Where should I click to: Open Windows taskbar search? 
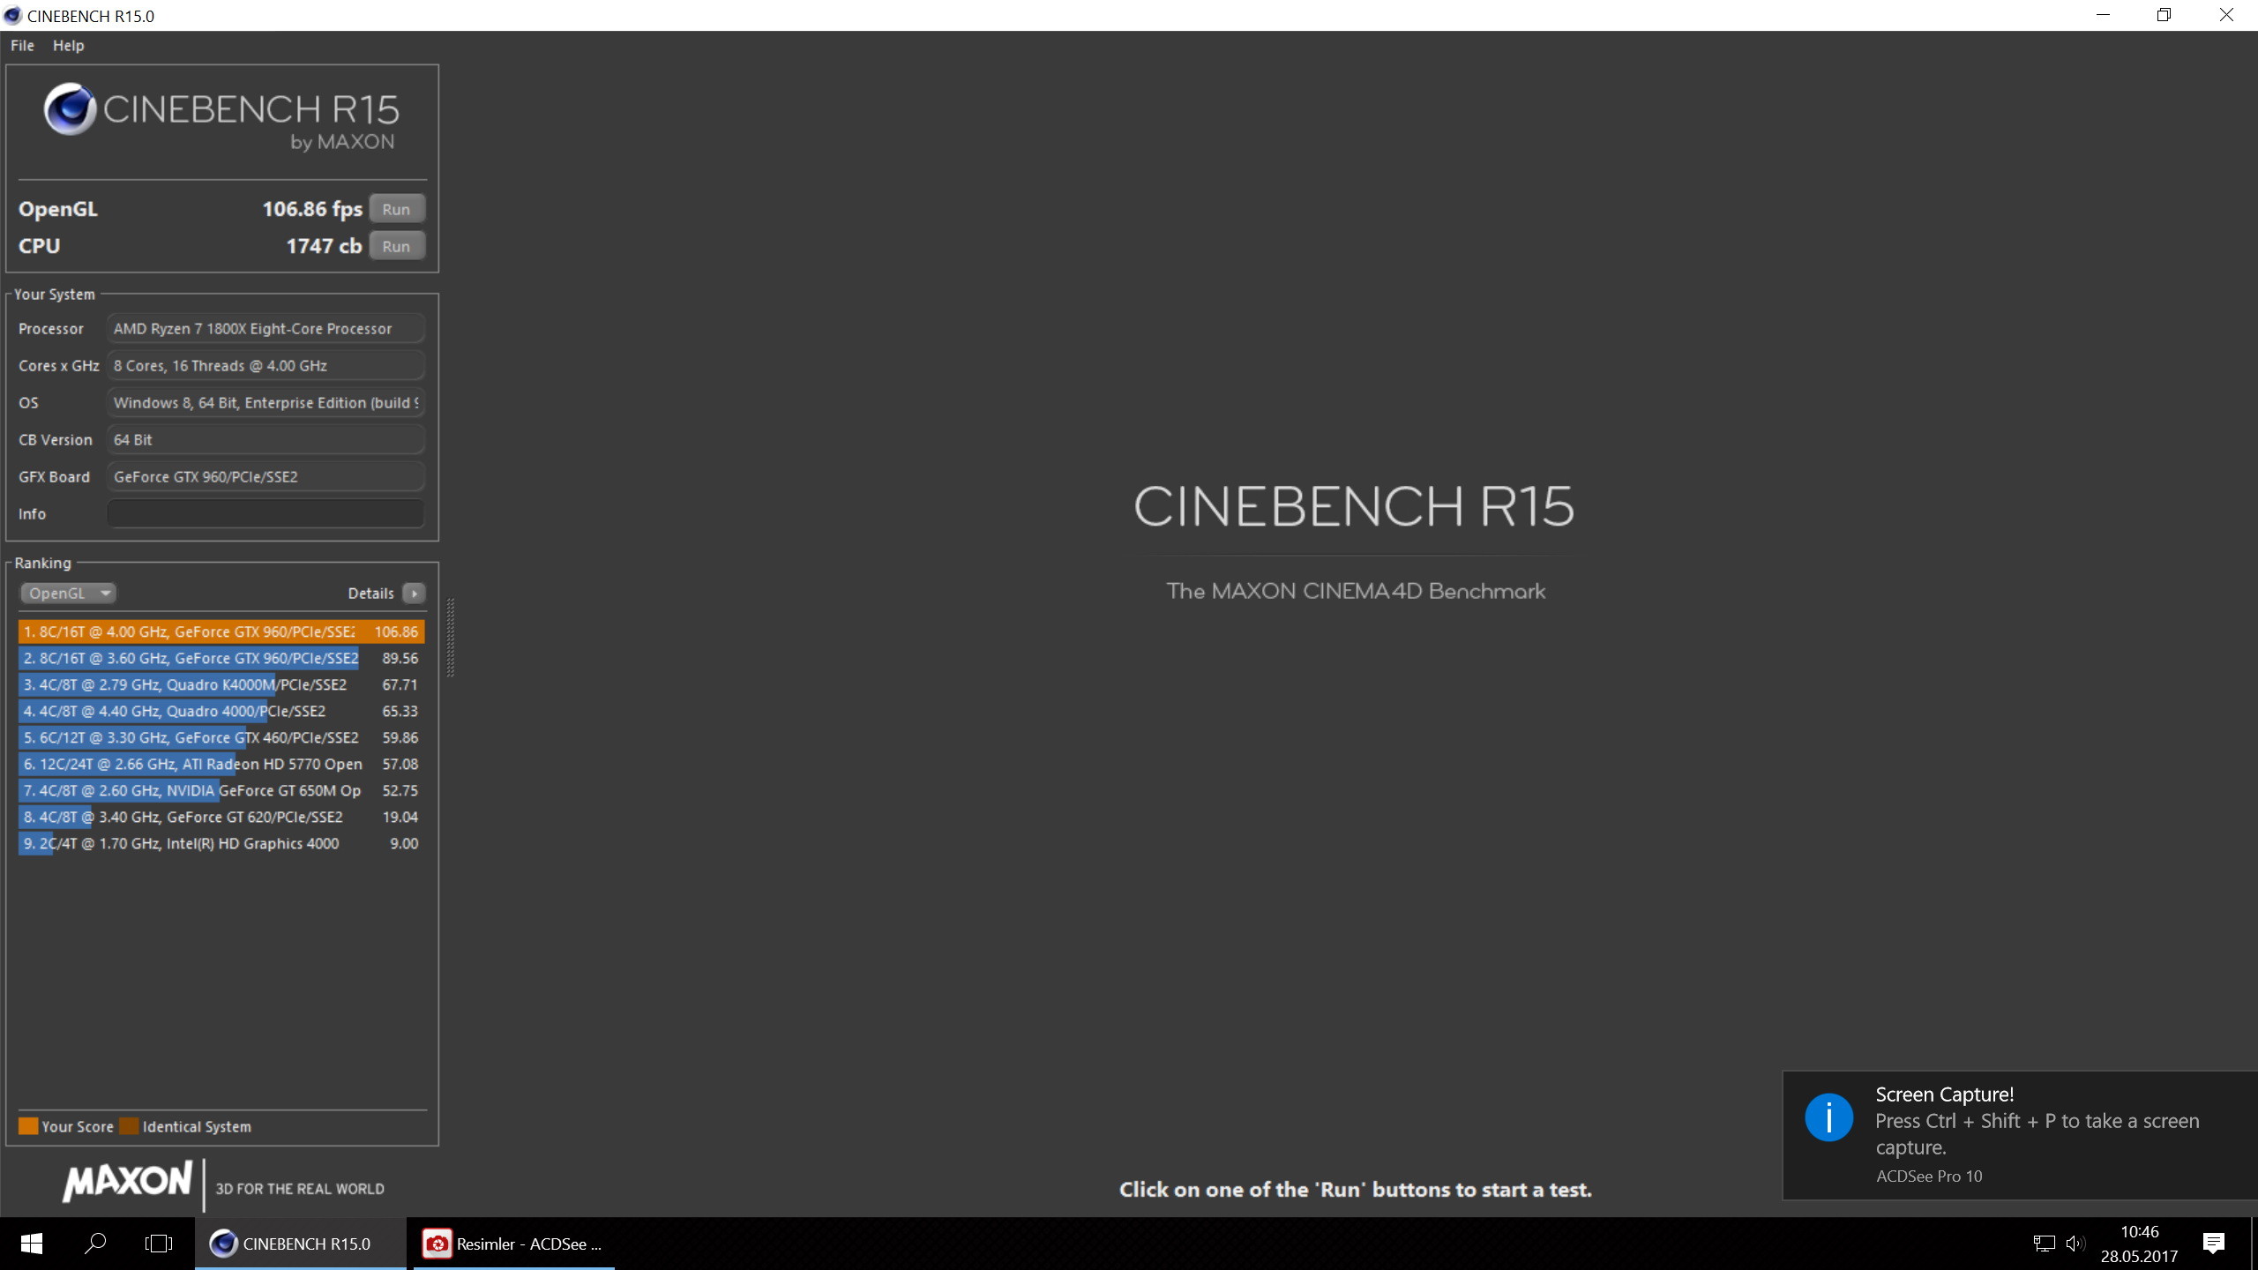(95, 1244)
